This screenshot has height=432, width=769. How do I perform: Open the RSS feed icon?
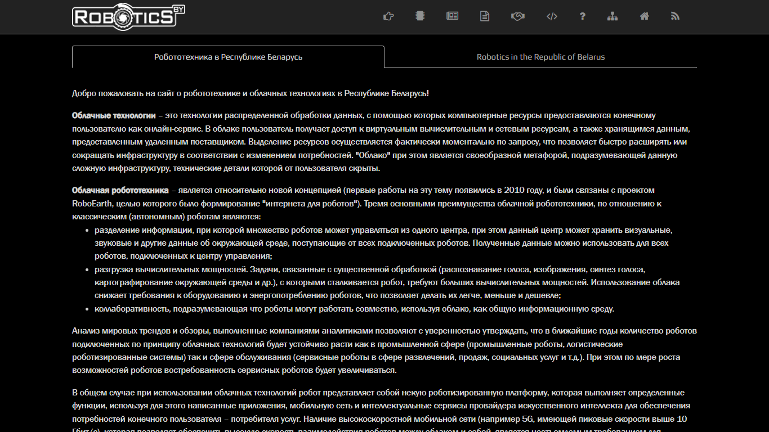click(x=676, y=16)
